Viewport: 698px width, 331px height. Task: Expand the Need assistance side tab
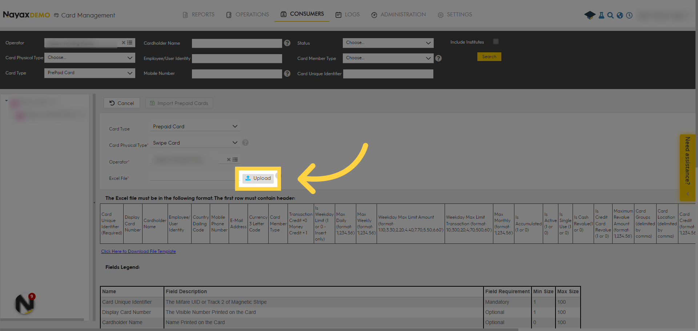[687, 167]
